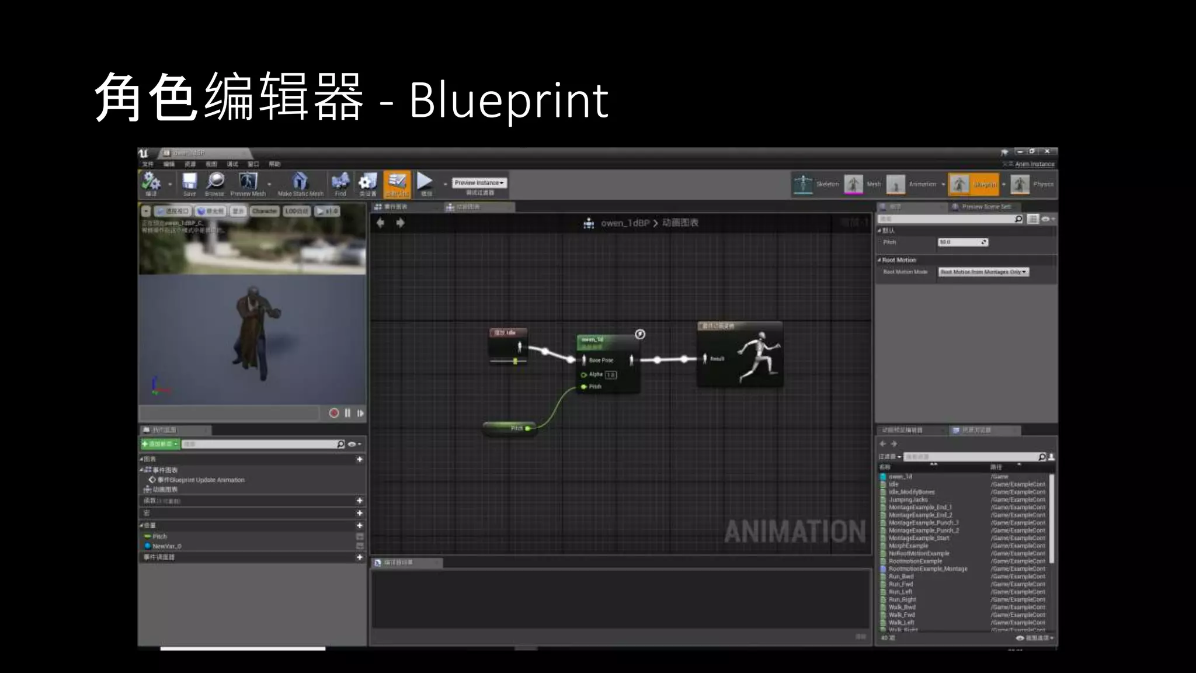Click search icon in details panel
Image resolution: width=1196 pixels, height=673 pixels.
click(x=1018, y=219)
